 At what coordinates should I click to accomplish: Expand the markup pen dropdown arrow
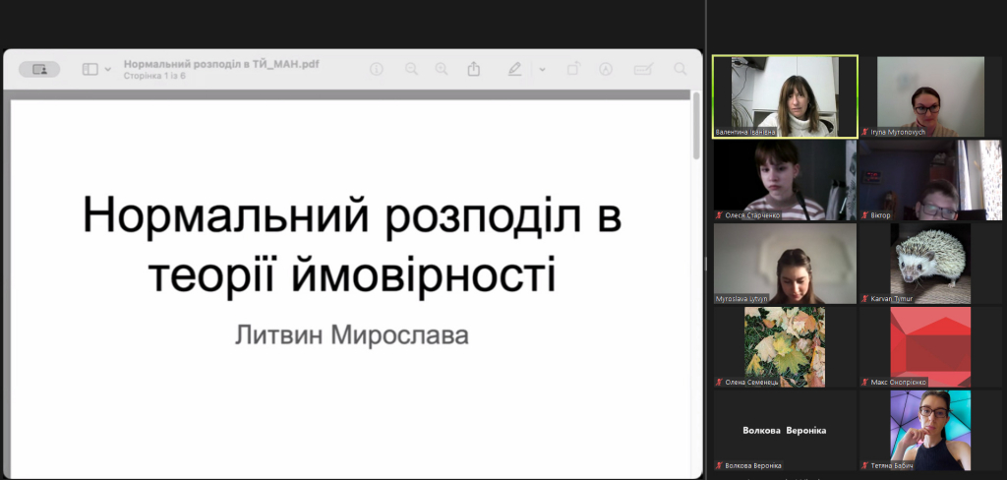[x=542, y=70]
